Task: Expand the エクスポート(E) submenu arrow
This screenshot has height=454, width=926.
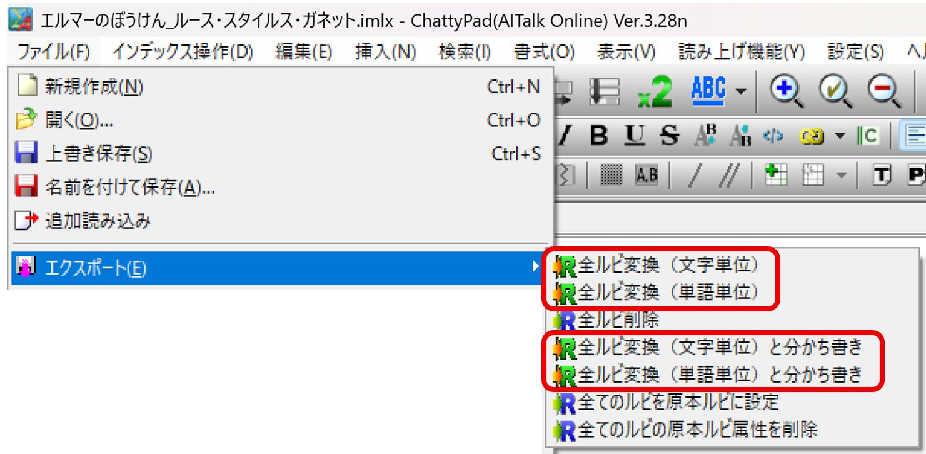Action: [535, 268]
